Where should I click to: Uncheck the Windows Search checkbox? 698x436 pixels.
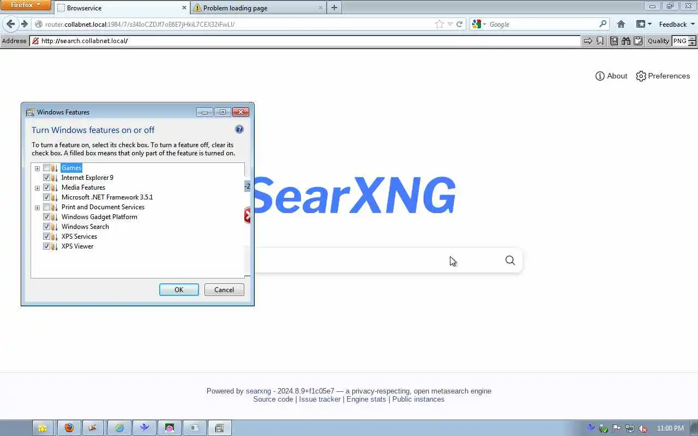[46, 227]
